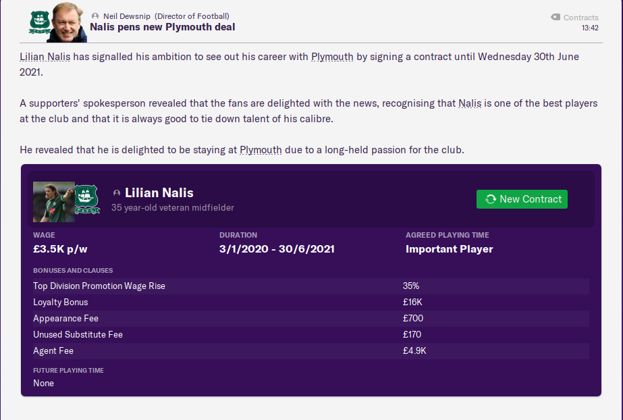Select the Contracts category label

tap(580, 18)
